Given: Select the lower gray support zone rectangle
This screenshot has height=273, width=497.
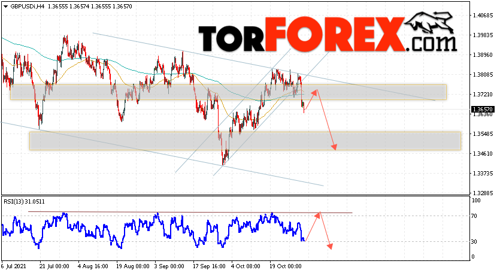Looking at the screenshot, I should (x=245, y=141).
